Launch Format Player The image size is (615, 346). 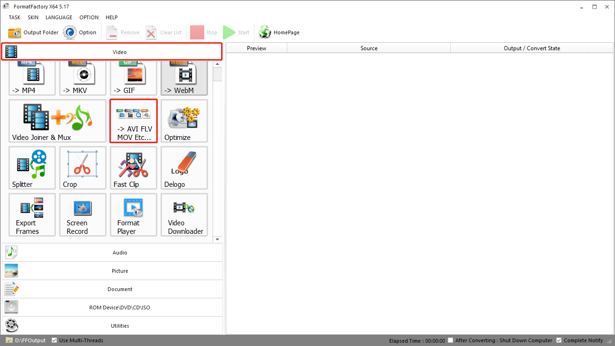[133, 215]
